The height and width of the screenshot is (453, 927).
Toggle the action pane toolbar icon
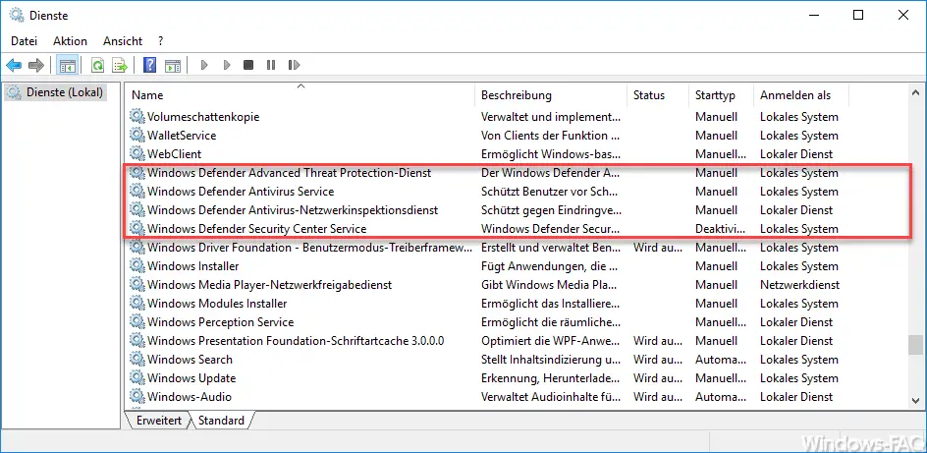(x=173, y=65)
